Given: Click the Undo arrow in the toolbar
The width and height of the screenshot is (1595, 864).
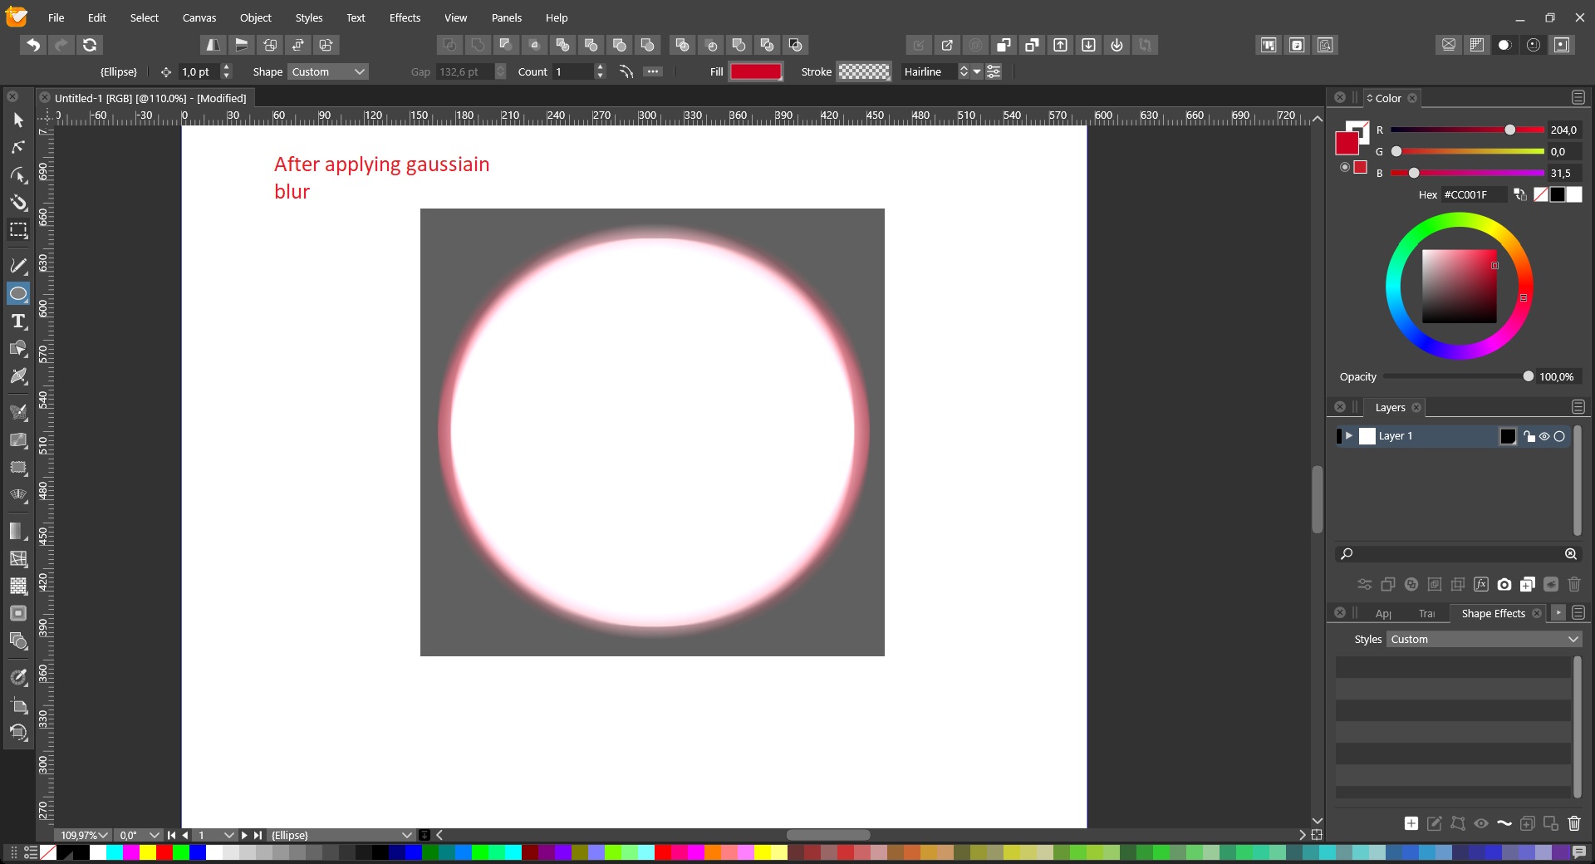Looking at the screenshot, I should click(33, 45).
